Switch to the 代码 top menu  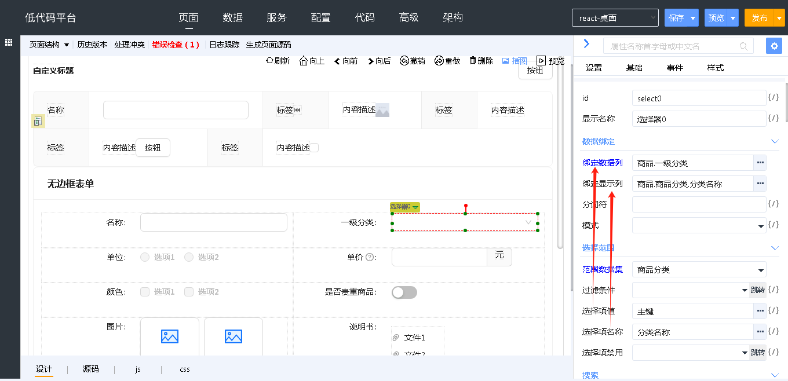pyautogui.click(x=365, y=18)
